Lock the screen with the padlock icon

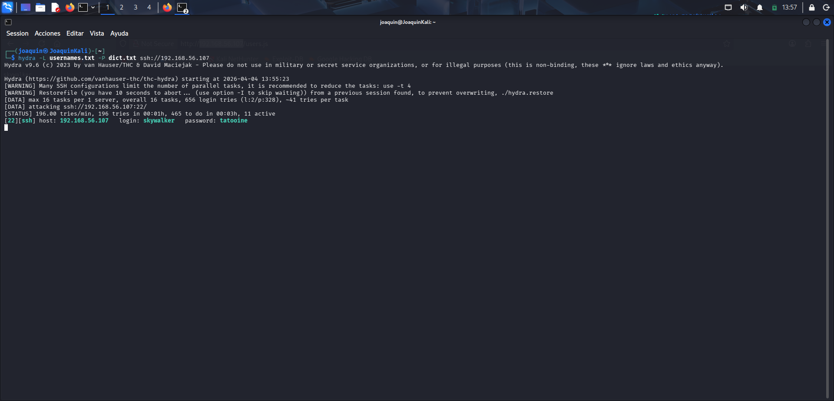(811, 7)
